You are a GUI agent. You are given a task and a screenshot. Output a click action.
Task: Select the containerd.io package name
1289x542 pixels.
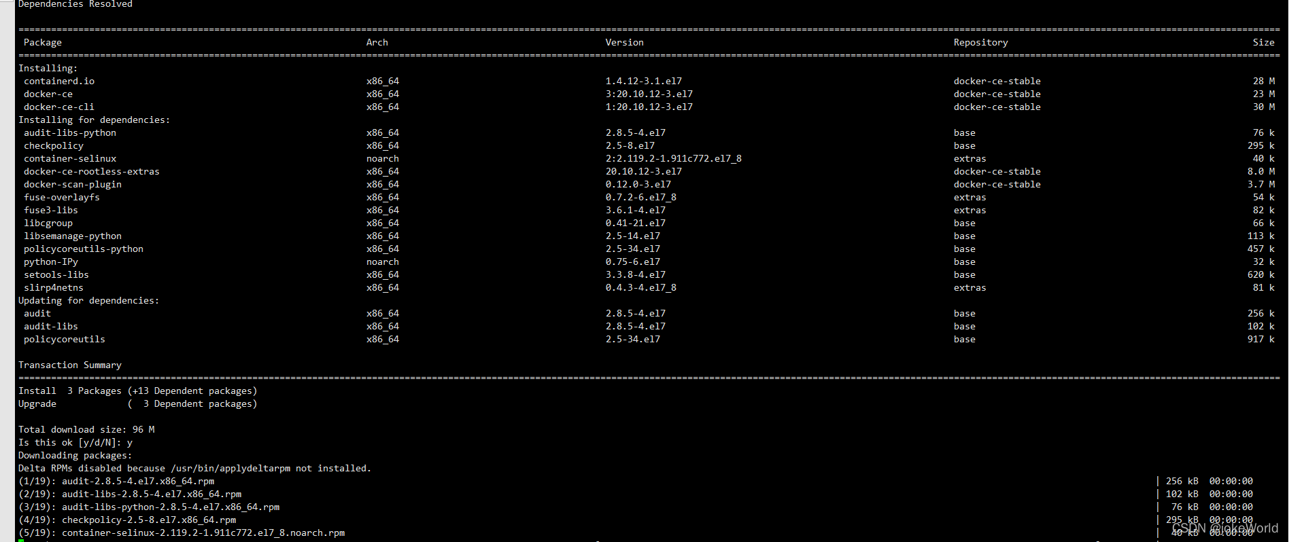[x=59, y=81]
